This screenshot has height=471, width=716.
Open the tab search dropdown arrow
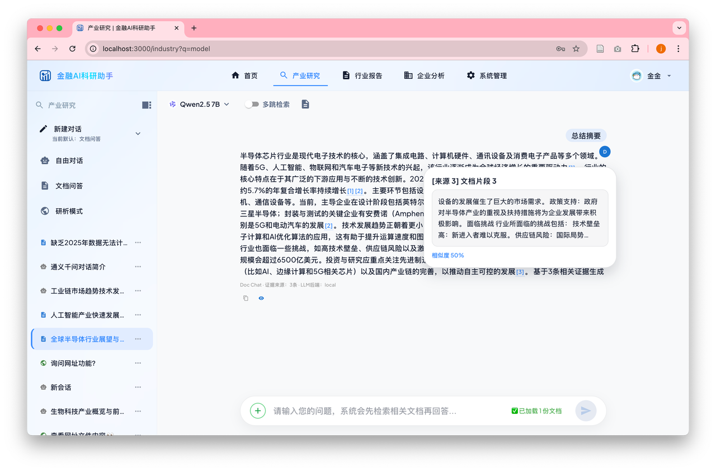680,28
